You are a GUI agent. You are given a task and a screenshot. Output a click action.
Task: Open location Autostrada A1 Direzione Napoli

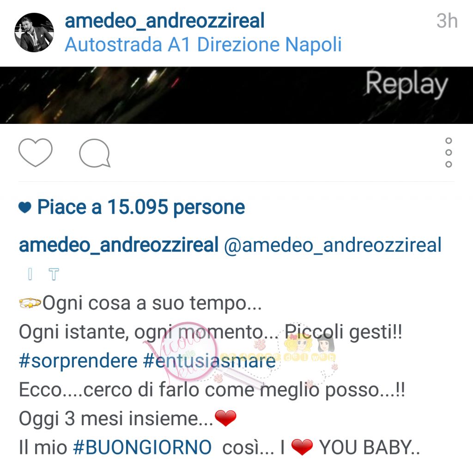tap(203, 44)
